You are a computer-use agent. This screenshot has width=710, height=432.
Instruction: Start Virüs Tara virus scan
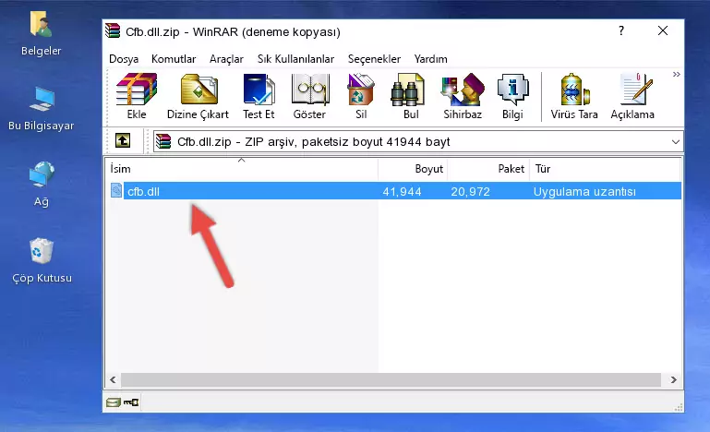coord(574,96)
